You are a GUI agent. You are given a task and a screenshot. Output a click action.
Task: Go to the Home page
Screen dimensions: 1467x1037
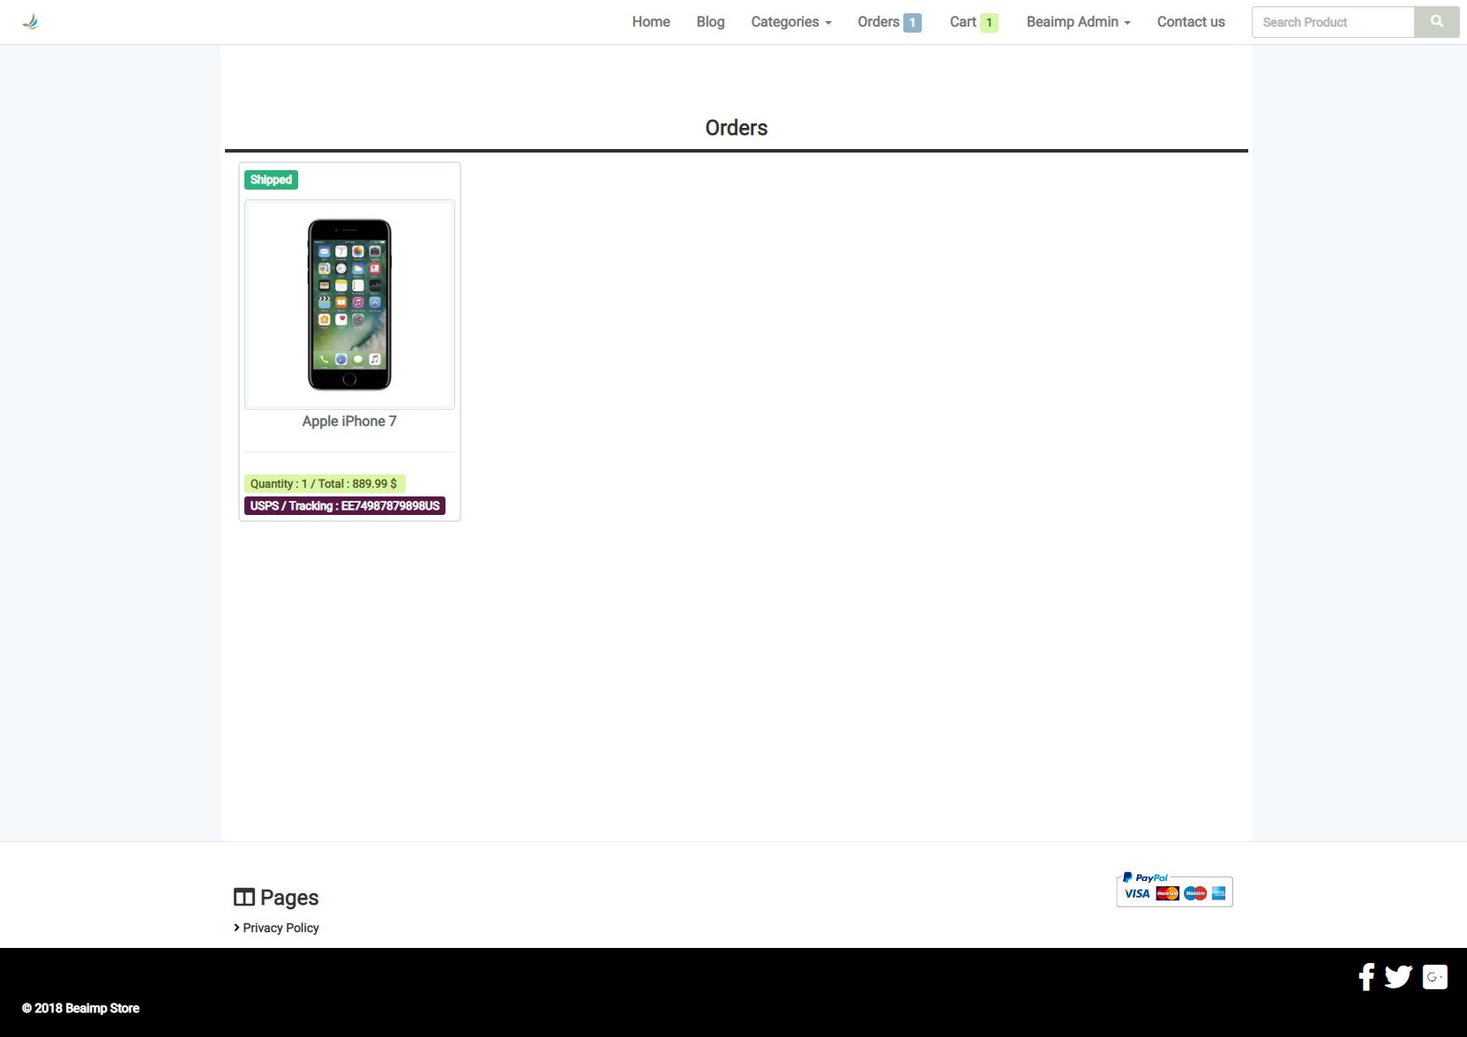tap(651, 22)
